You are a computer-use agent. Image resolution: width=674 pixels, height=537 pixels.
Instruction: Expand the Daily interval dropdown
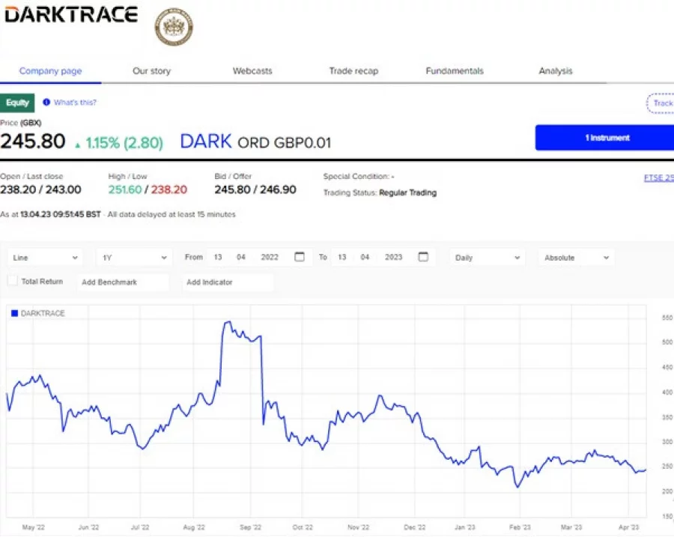[487, 257]
